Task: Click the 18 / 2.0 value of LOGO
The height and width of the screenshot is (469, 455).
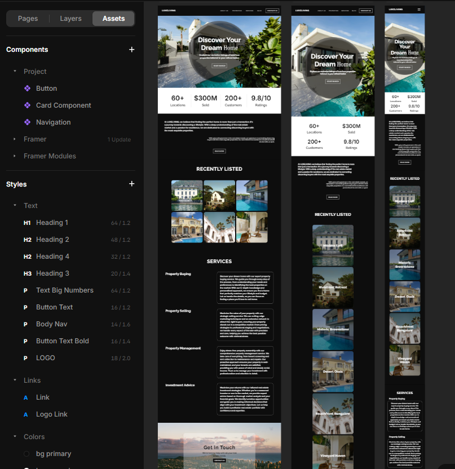Action: coord(121,358)
